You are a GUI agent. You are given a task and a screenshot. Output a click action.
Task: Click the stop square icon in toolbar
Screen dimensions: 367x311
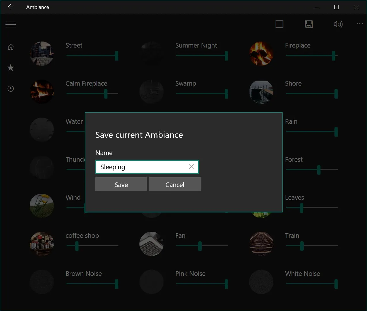(x=279, y=24)
